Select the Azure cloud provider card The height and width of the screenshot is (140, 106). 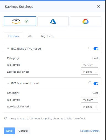tap(53, 21)
